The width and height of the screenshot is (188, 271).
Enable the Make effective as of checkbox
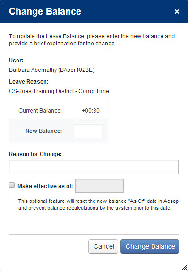12,185
